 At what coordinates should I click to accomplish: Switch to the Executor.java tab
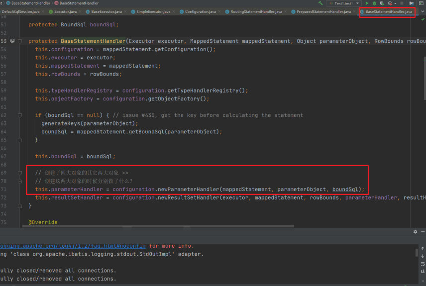pyautogui.click(x=65, y=11)
